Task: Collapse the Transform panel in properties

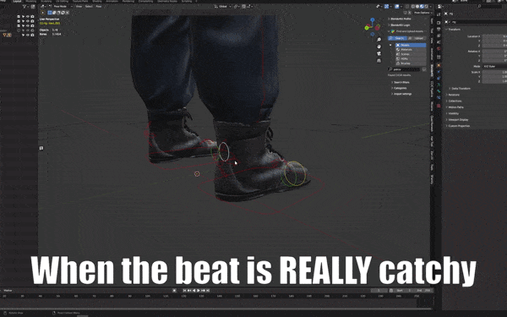Action: coord(454,30)
